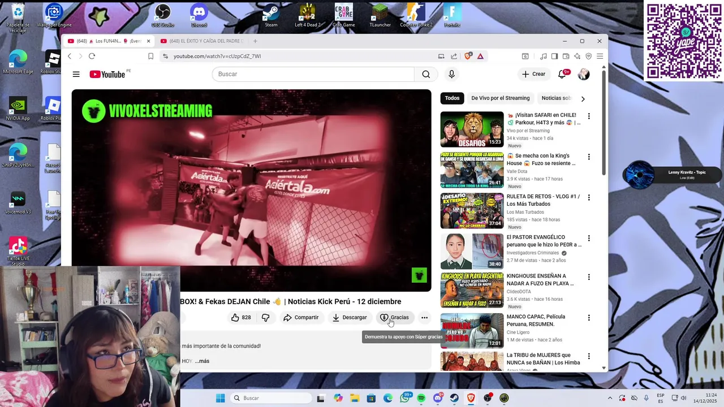Viewport: 724px width, 407px height.
Task: Open Los Más Turbados channel link
Action: (x=525, y=212)
